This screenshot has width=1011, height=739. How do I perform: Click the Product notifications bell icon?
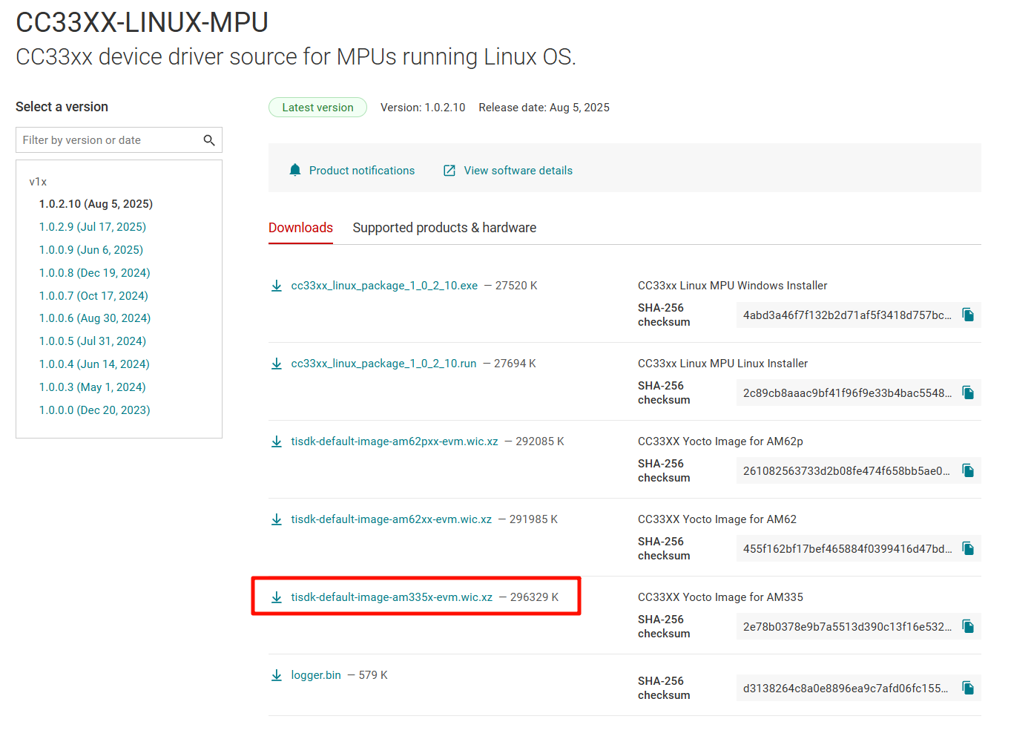(295, 171)
